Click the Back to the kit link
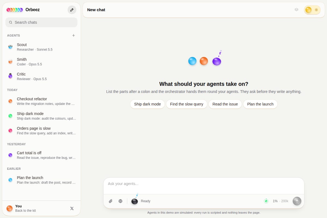Viewport: 327px width, 218px height. [x=26, y=211]
